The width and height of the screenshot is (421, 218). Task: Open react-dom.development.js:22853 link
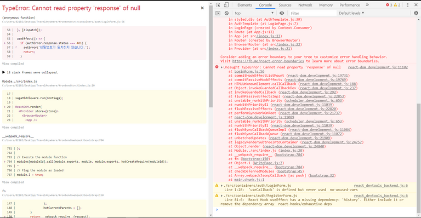(314, 96)
